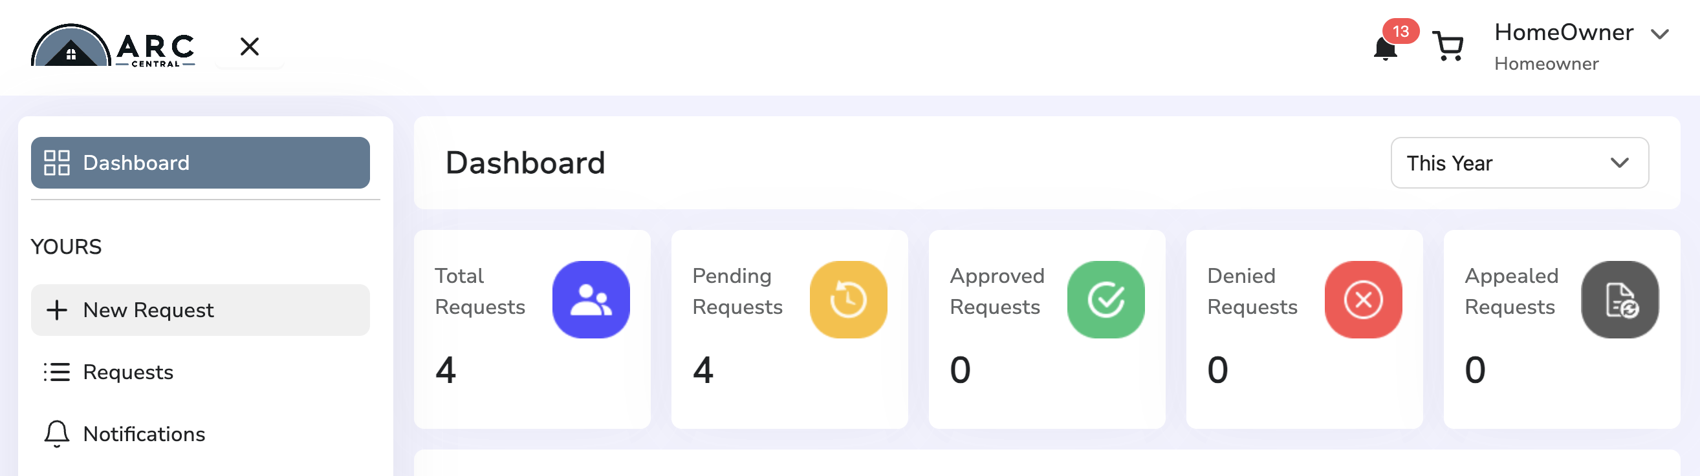Click the New Request button
This screenshot has height=476, width=1700.
[x=201, y=311]
